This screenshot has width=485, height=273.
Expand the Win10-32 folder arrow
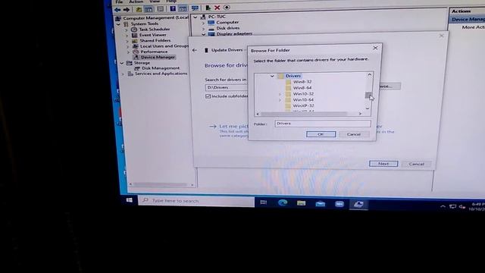[x=280, y=94]
